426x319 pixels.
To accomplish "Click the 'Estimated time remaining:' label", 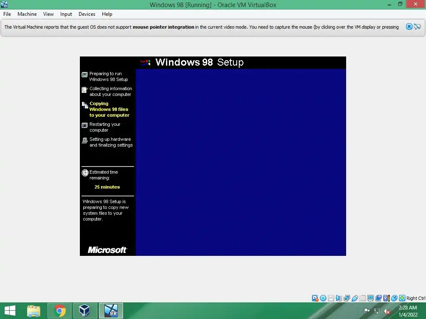I will (104, 175).
